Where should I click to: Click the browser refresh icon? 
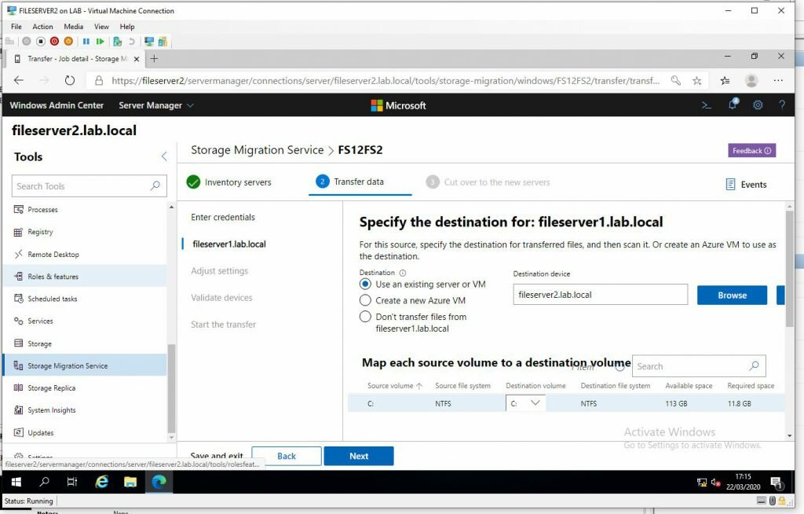pyautogui.click(x=70, y=81)
